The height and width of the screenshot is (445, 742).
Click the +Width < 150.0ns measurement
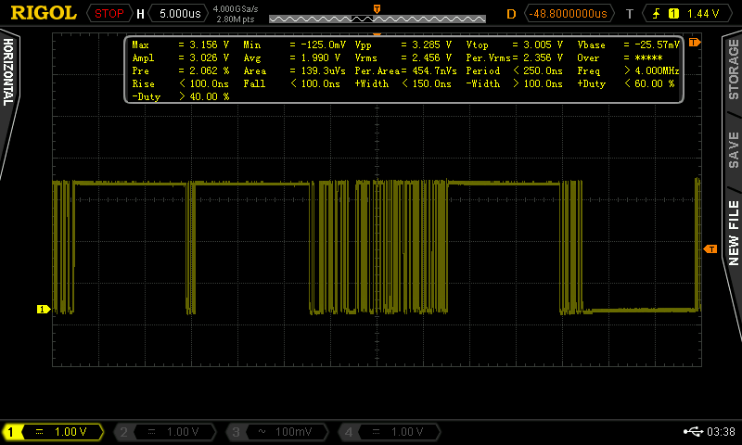(x=403, y=83)
